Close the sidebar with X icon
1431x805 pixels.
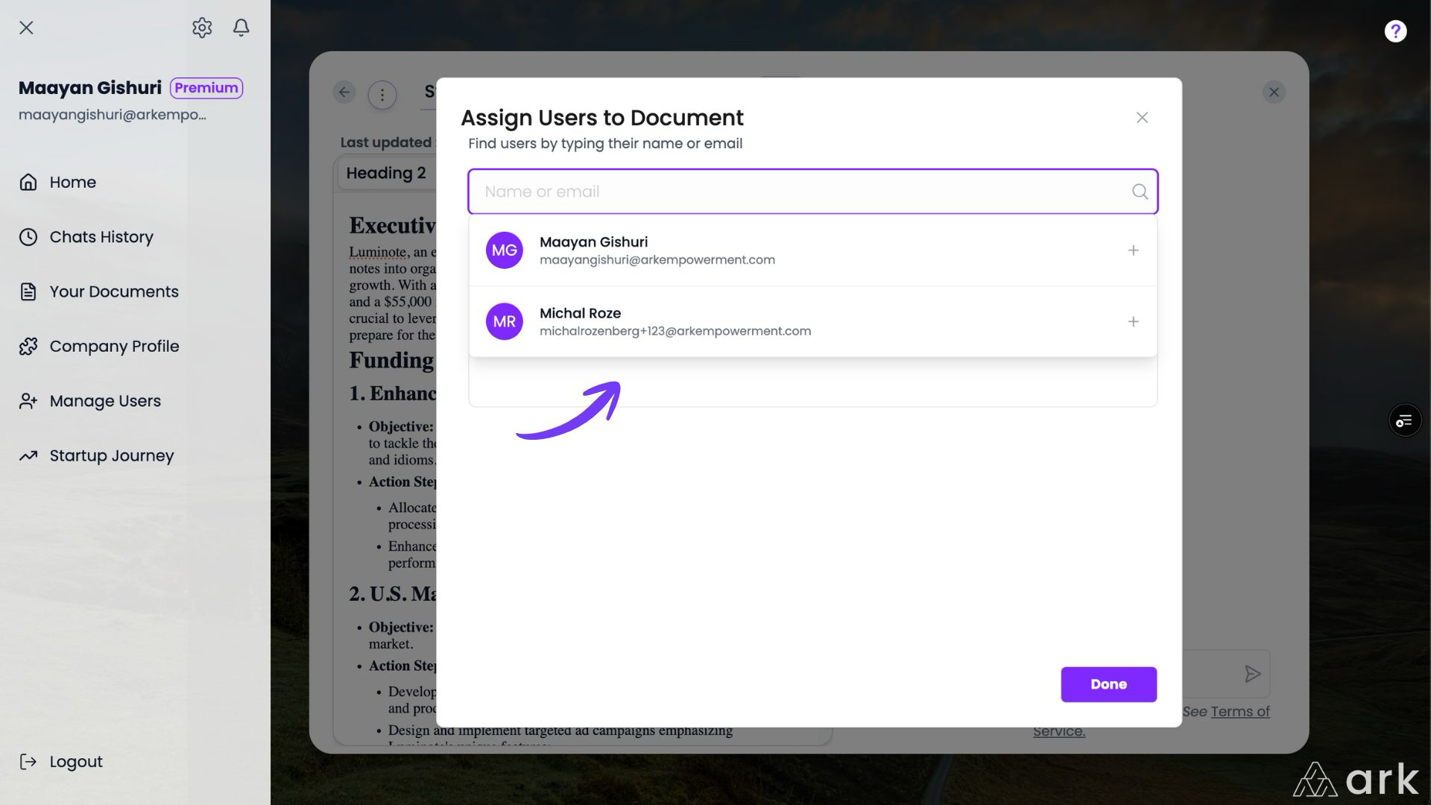[26, 28]
